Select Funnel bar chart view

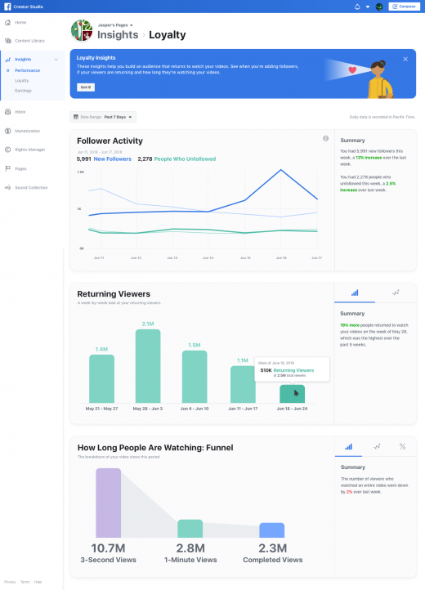pos(349,446)
